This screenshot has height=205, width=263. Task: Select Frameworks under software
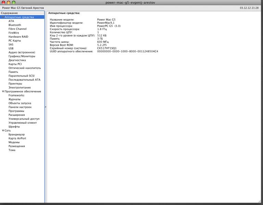click(16, 95)
